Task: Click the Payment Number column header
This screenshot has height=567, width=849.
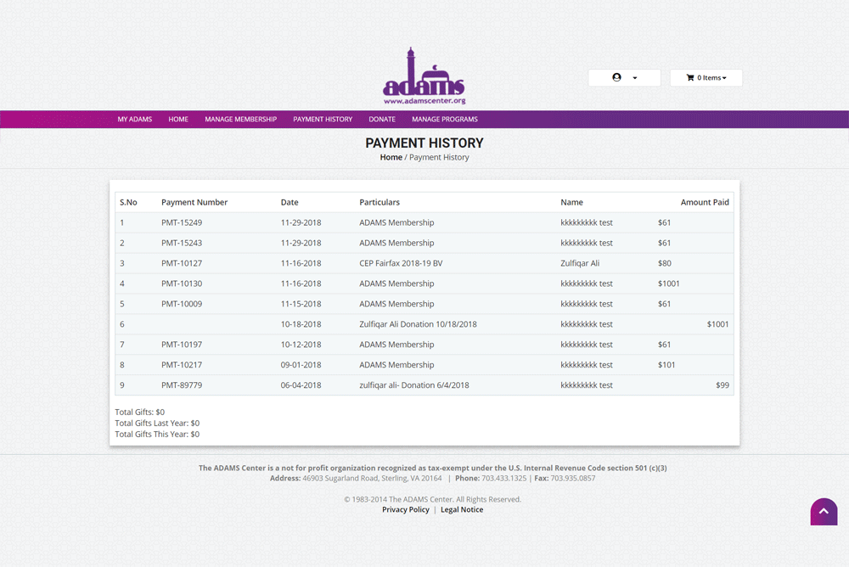Action: click(x=194, y=202)
